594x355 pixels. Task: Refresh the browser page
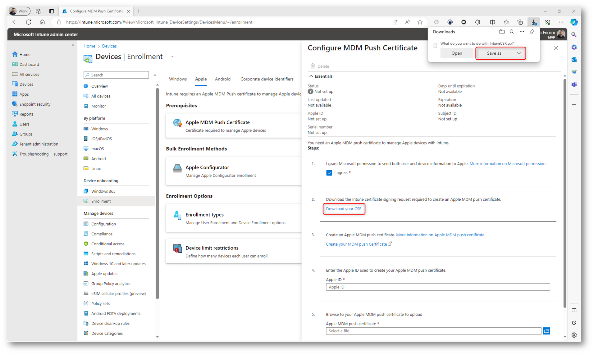(29, 22)
